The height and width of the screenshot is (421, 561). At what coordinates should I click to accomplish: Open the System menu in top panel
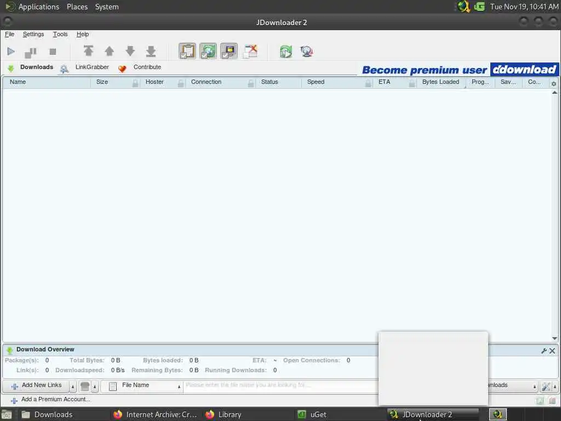pyautogui.click(x=107, y=7)
